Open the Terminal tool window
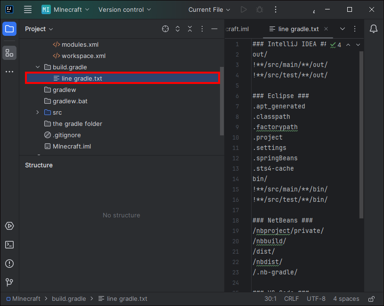 9,245
